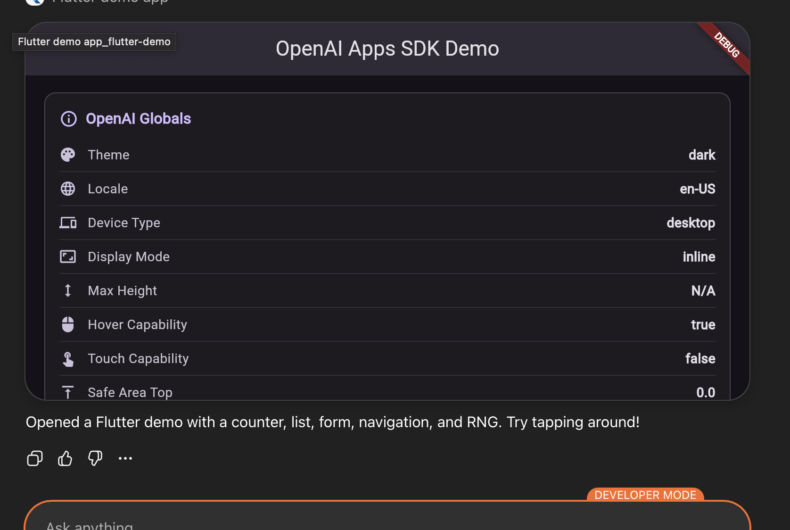Screen dimensions: 790x530
Task: Open the Locale en-US selector
Action: click(x=698, y=189)
